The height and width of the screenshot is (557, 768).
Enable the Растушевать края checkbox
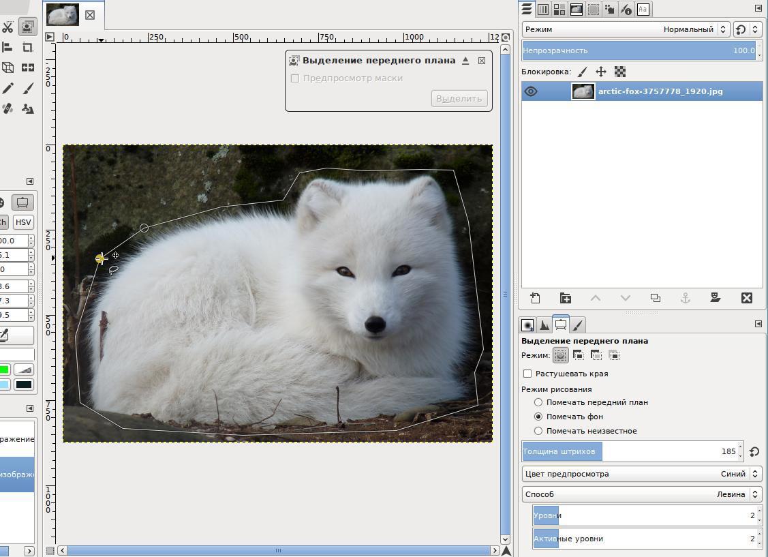point(527,374)
